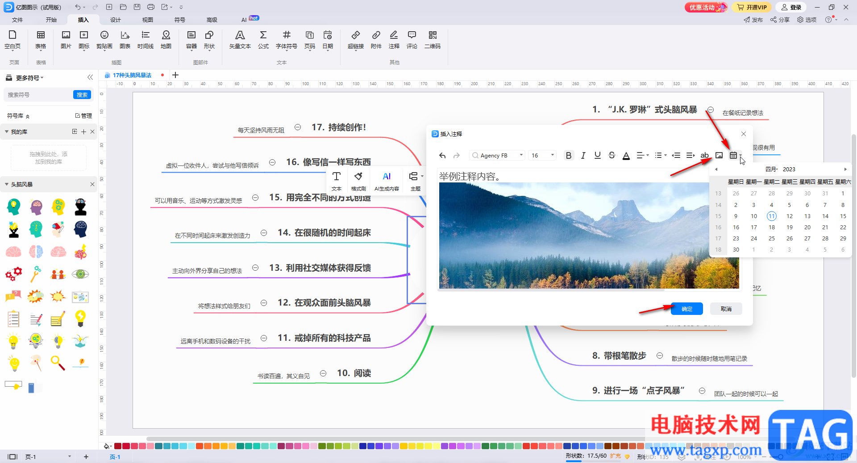Insert a 公式 formula
857x463 pixels.
(263, 40)
